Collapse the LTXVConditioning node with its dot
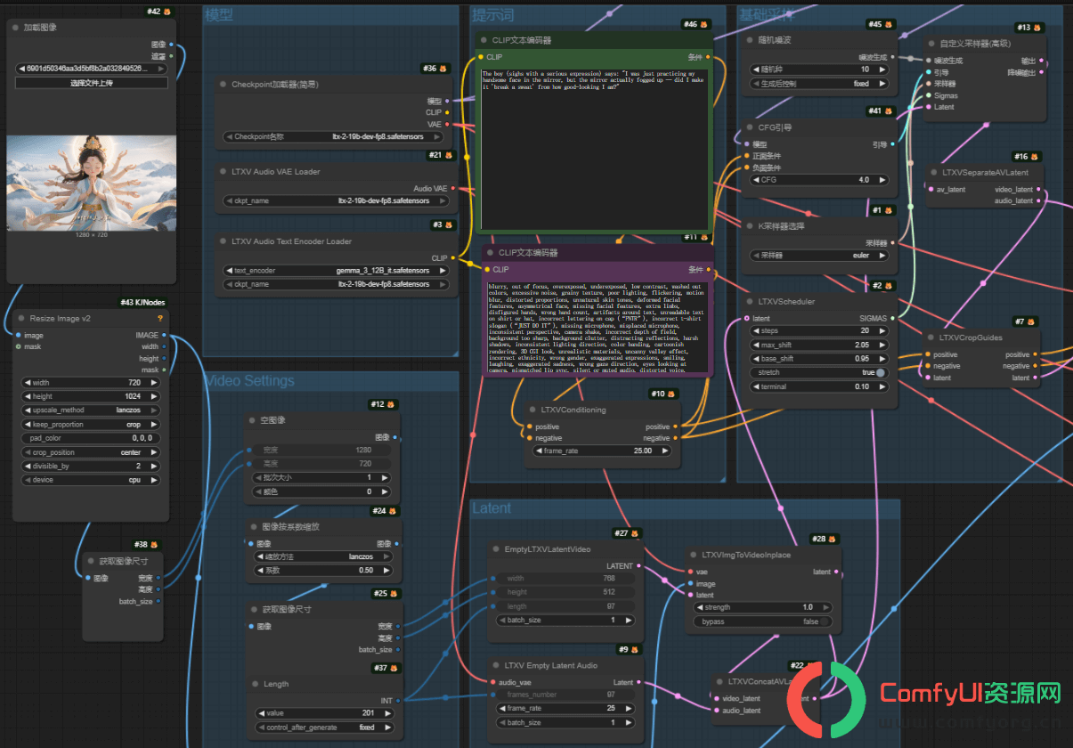The height and width of the screenshot is (748, 1073). [532, 411]
